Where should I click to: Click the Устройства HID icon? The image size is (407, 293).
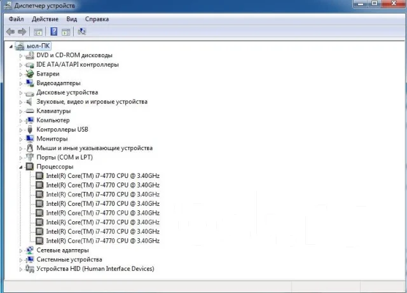point(30,269)
